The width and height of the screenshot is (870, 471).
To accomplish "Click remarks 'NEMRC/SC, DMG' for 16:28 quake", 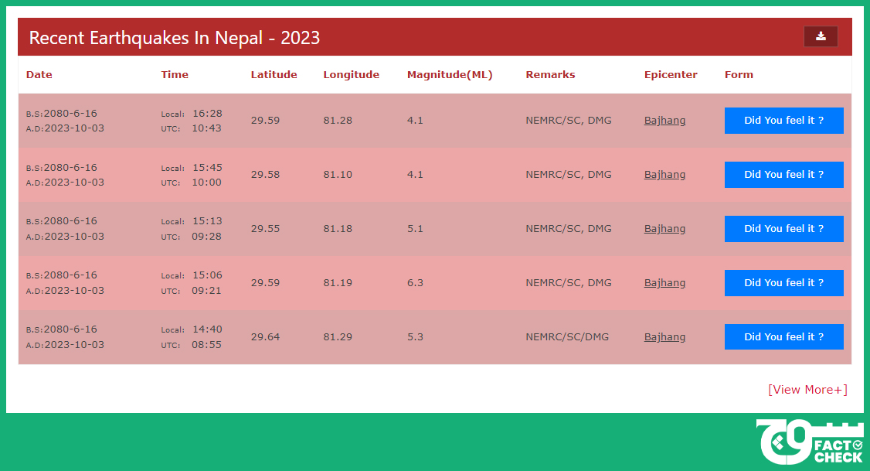I will pos(569,121).
